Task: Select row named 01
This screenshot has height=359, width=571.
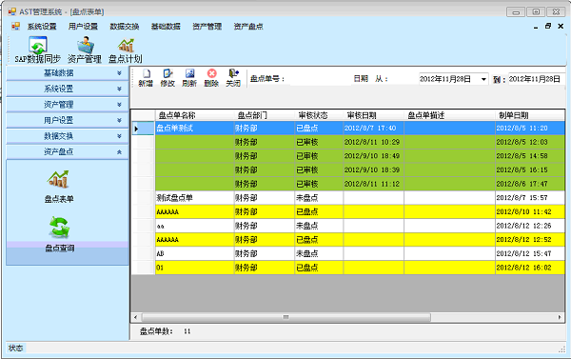Action: [x=348, y=268]
